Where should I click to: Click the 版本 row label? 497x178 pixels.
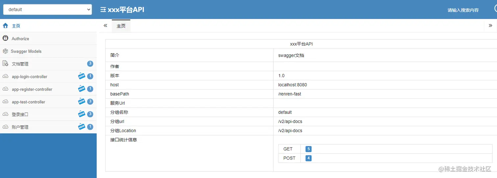tap(115, 75)
